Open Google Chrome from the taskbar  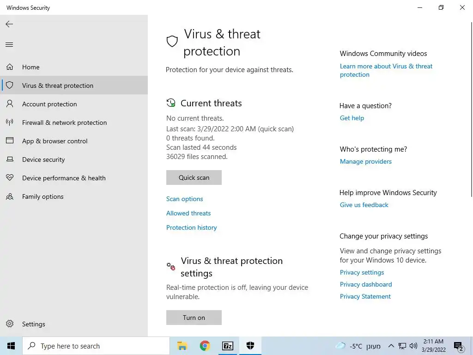coord(205,346)
